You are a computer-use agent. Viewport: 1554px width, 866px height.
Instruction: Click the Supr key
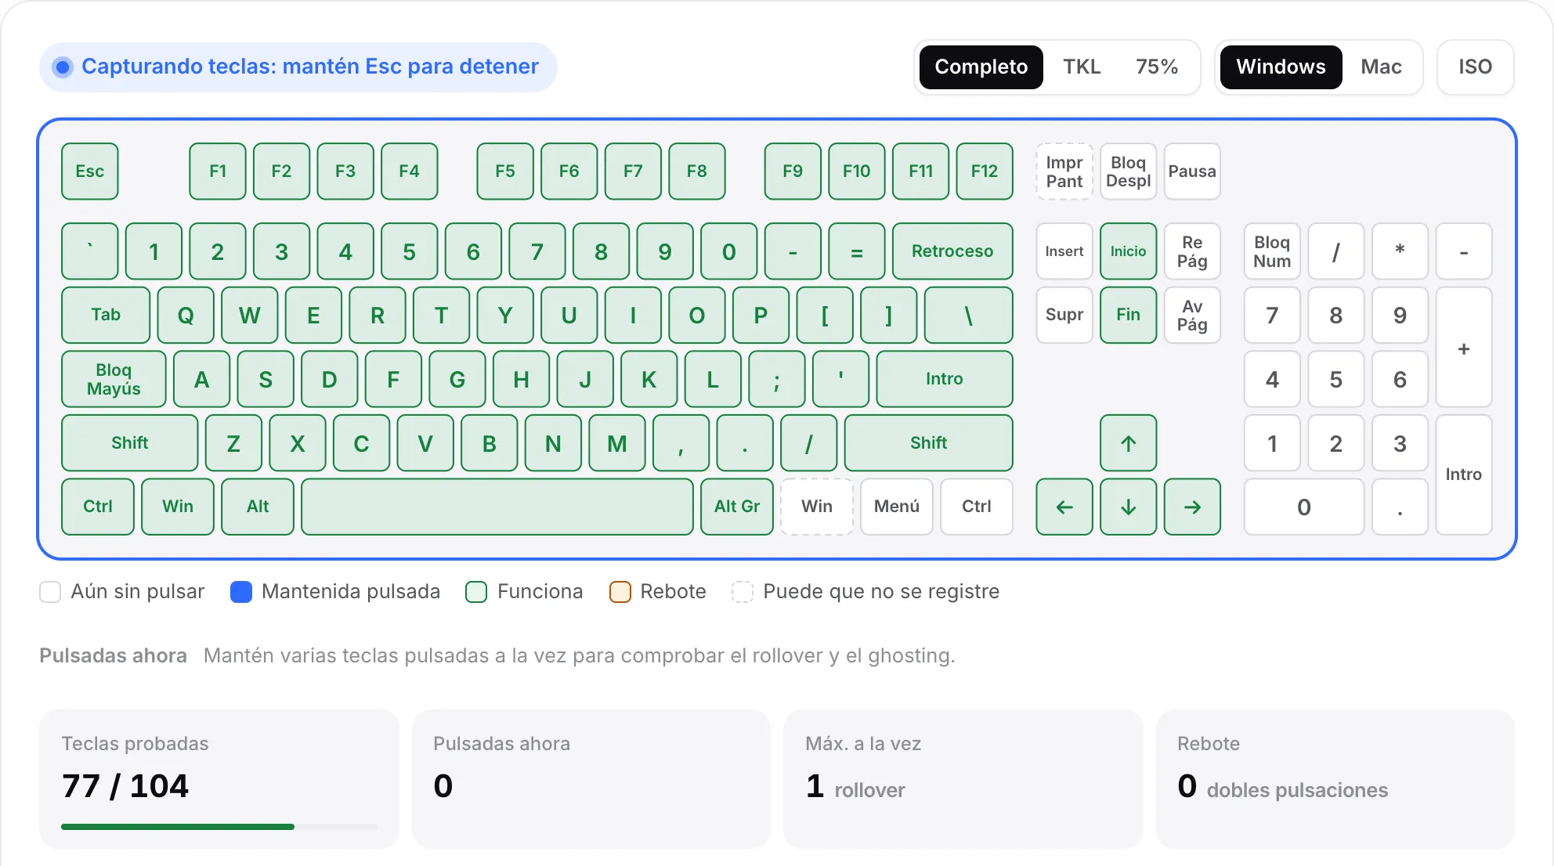pyautogui.click(x=1064, y=315)
